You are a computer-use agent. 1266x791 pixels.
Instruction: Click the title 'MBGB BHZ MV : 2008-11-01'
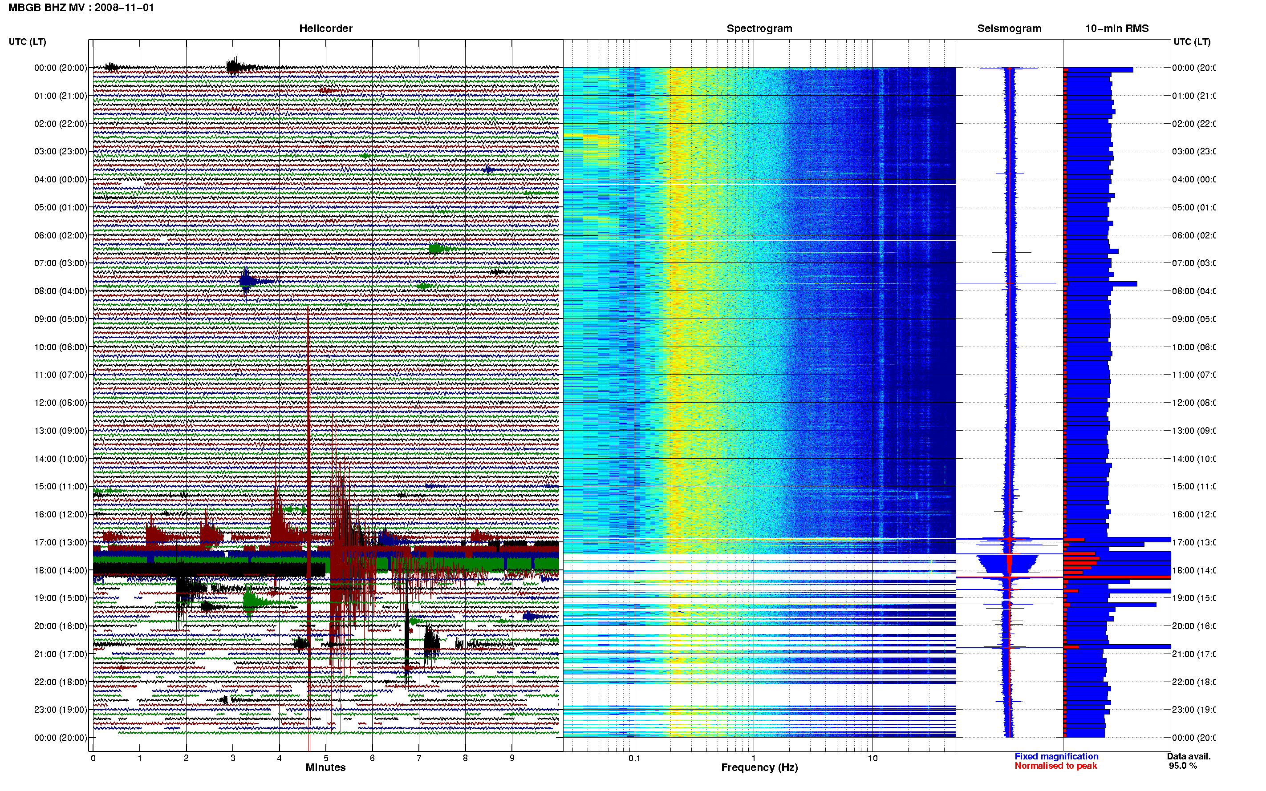pyautogui.click(x=81, y=8)
